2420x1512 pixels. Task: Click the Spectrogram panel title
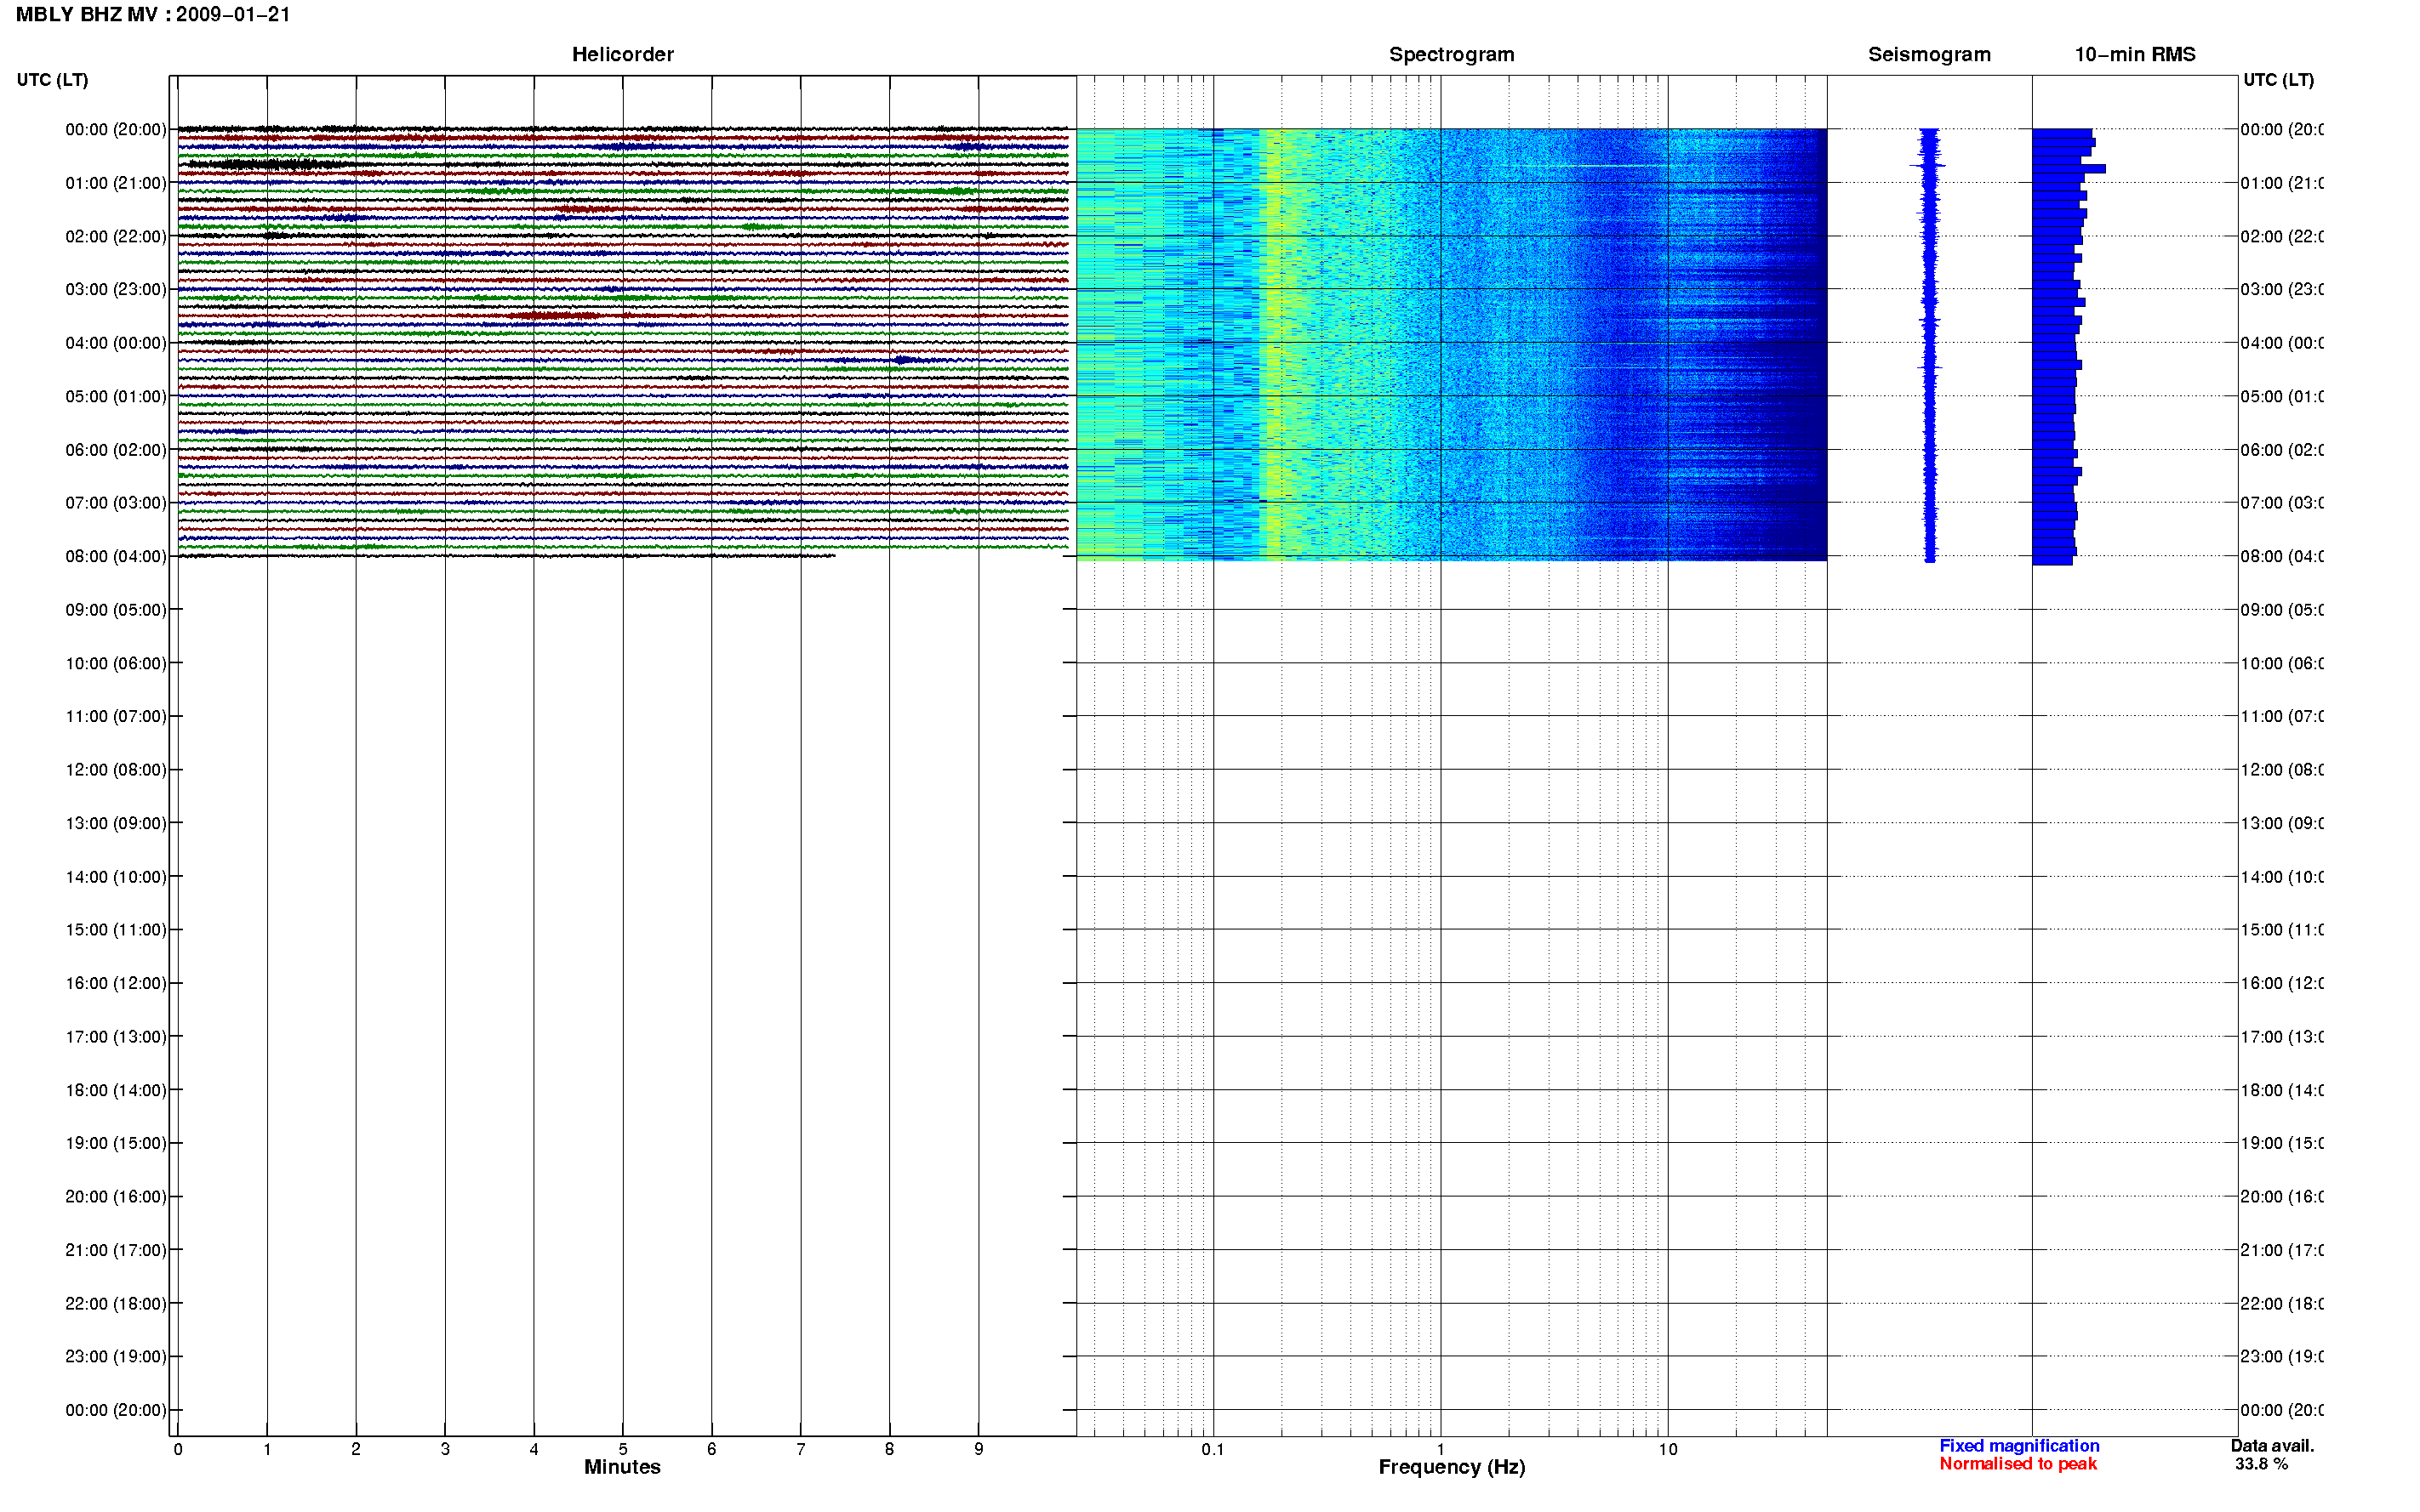click(1451, 54)
